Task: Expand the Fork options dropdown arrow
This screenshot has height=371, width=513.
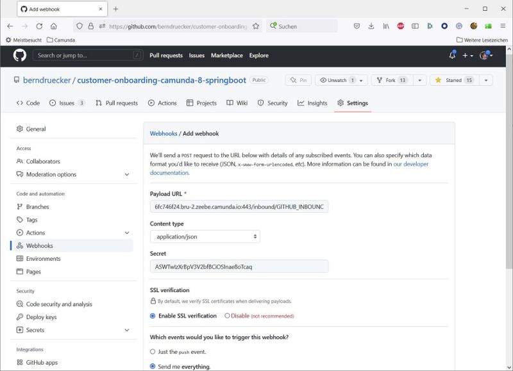Action: click(x=420, y=80)
